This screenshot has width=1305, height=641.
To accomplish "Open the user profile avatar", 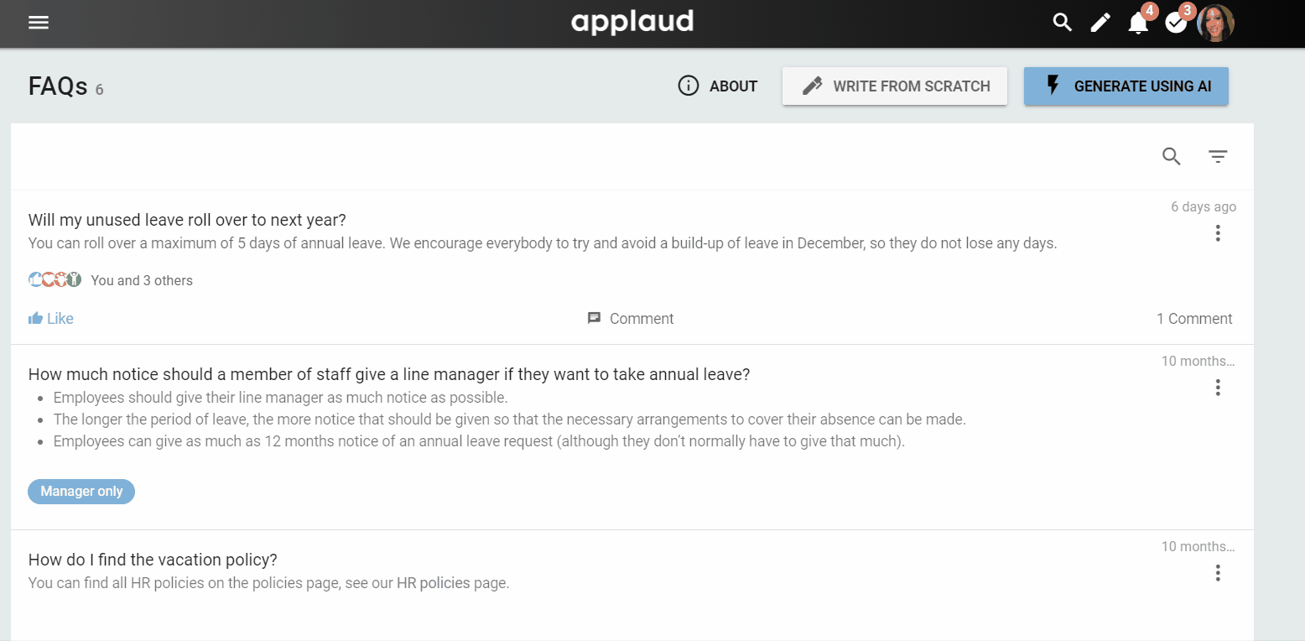I will click(1215, 23).
